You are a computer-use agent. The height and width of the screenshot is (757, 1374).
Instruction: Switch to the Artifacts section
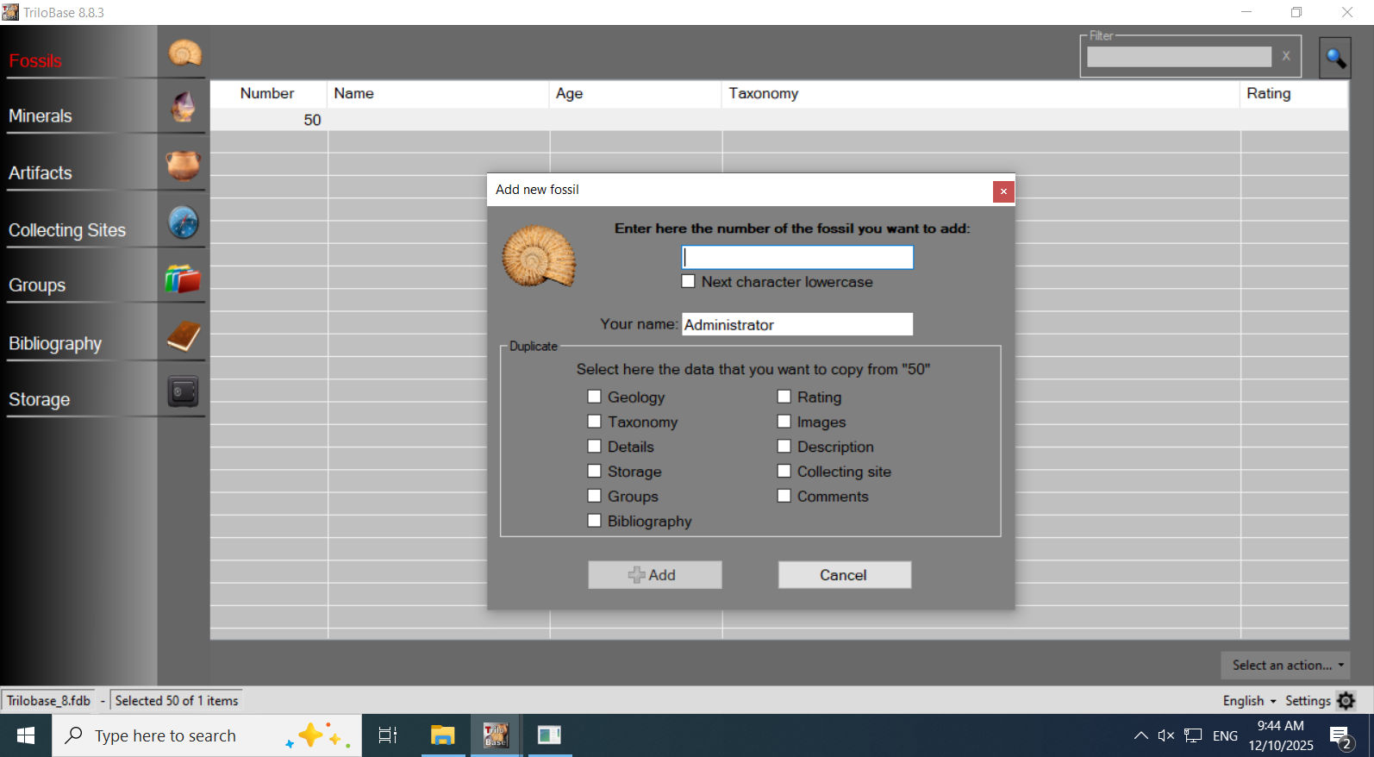pyautogui.click(x=41, y=173)
